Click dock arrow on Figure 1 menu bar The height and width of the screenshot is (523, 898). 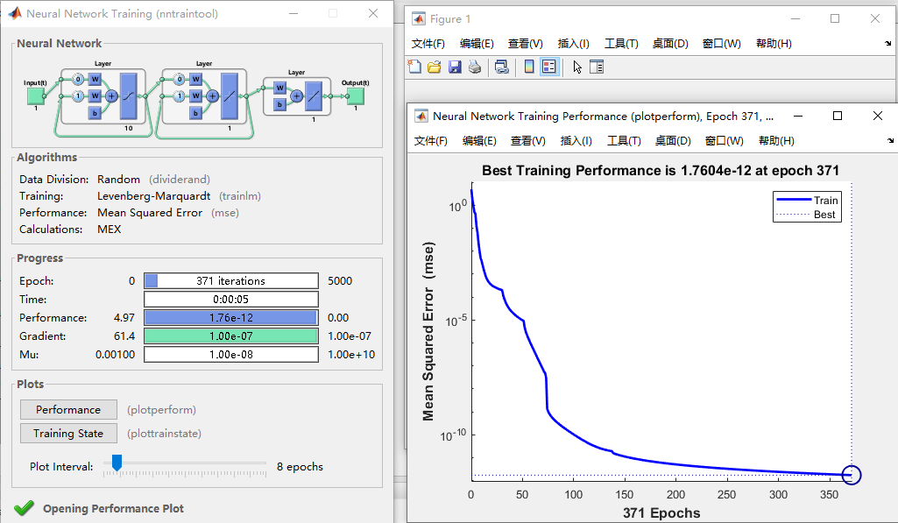click(x=887, y=44)
